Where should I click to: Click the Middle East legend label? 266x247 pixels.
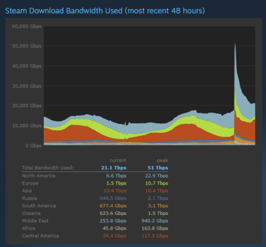coord(35,221)
